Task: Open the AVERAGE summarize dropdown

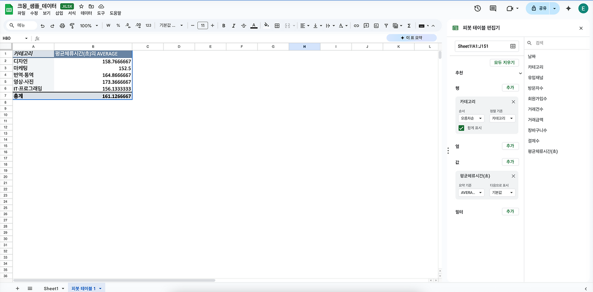Action: click(471, 193)
